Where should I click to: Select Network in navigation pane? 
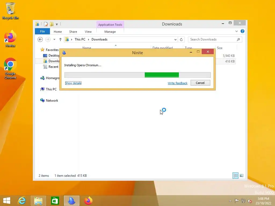click(49, 100)
